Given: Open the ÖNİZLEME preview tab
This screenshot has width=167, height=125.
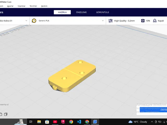Looking at the screenshot, I should (81, 12).
